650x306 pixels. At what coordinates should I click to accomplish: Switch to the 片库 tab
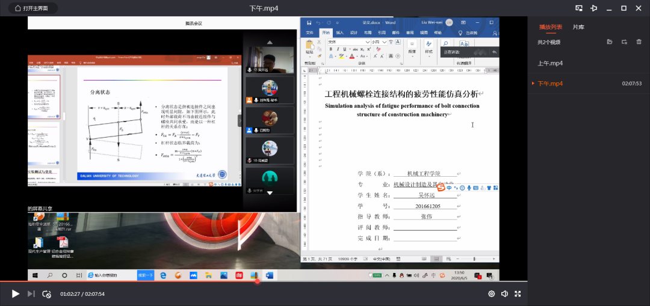coord(579,27)
